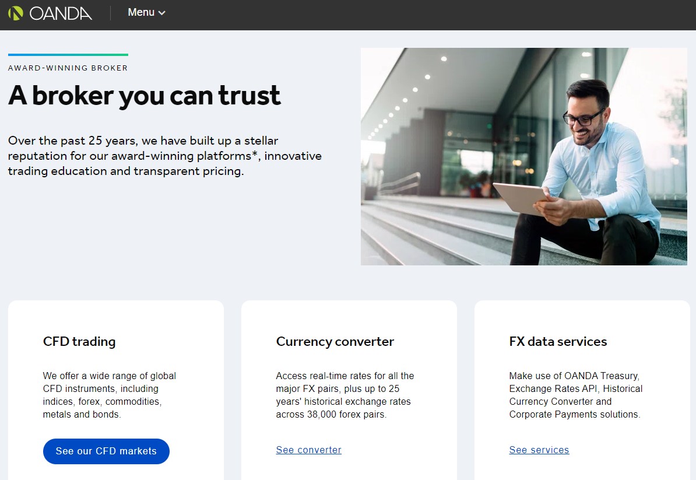Follow the See converter link
The width and height of the screenshot is (696, 480).
tap(308, 450)
